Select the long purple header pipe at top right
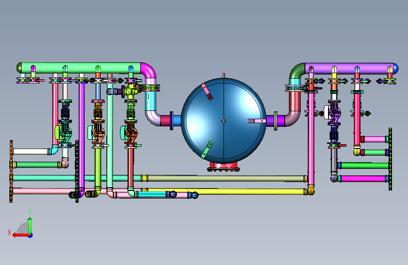Image resolution: width=408 pixels, height=265 pixels. (x=349, y=68)
